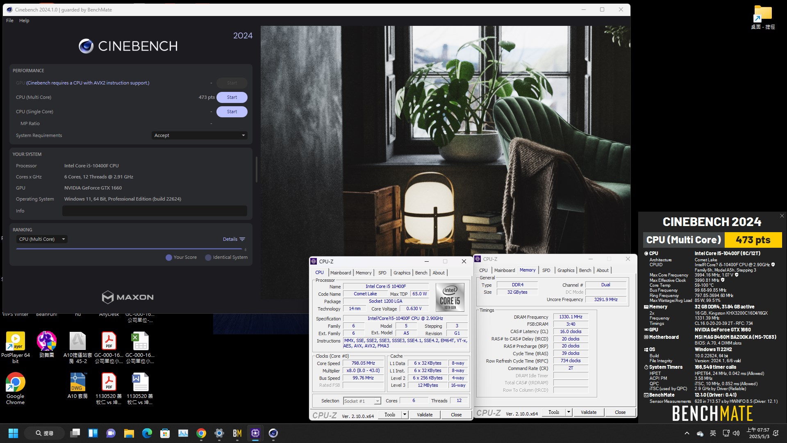Screen dimensions: 787x443
Task: Open Settings gear from the taskbar
Action: [x=219, y=433]
